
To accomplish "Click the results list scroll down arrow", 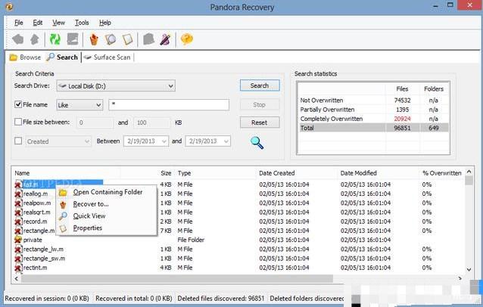I will (x=469, y=270).
